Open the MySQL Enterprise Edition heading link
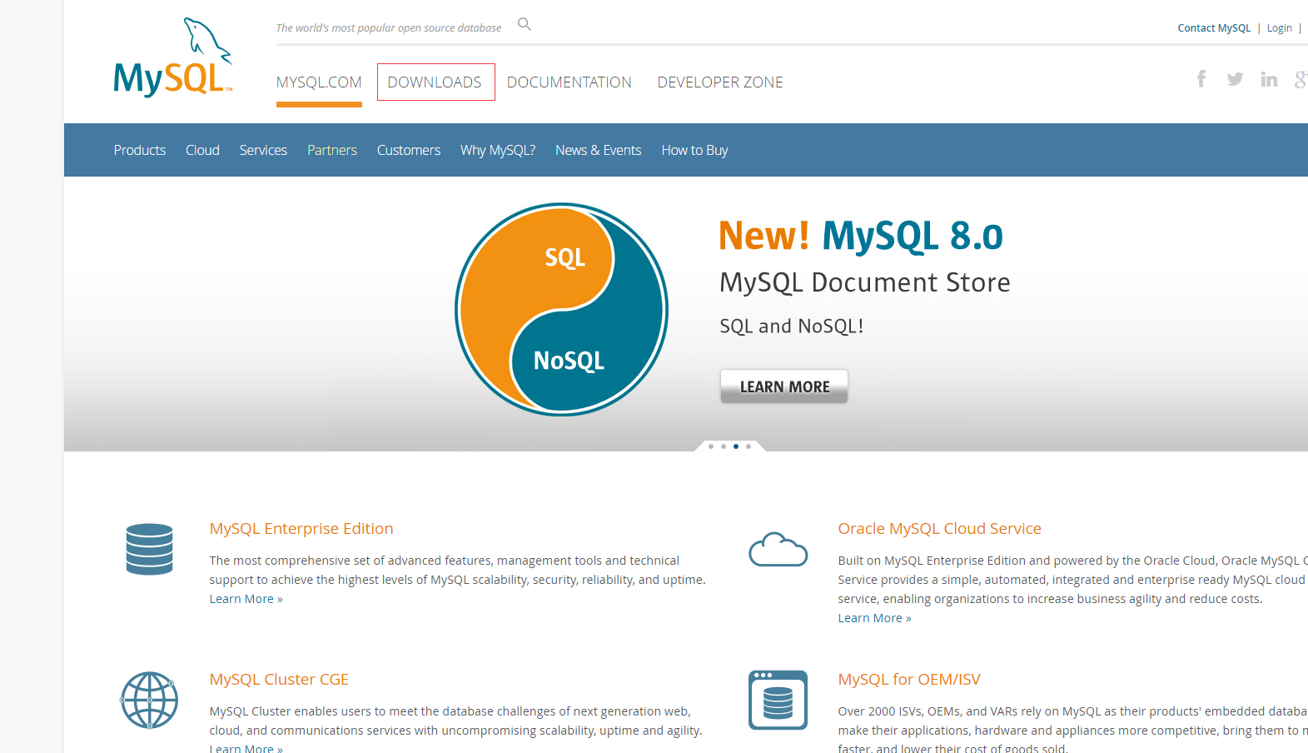This screenshot has height=753, width=1308. pos(301,529)
